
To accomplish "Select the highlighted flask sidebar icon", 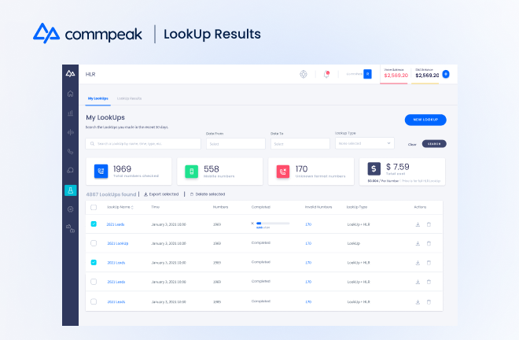I will [x=71, y=190].
